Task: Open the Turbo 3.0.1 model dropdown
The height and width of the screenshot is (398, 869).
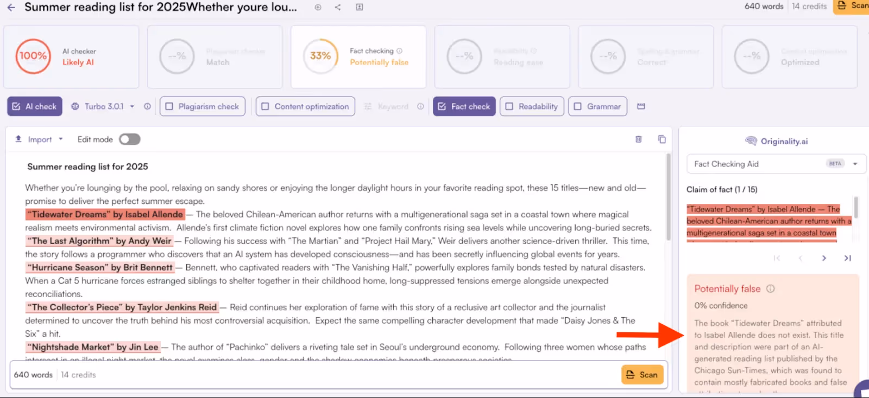Action: (x=103, y=106)
